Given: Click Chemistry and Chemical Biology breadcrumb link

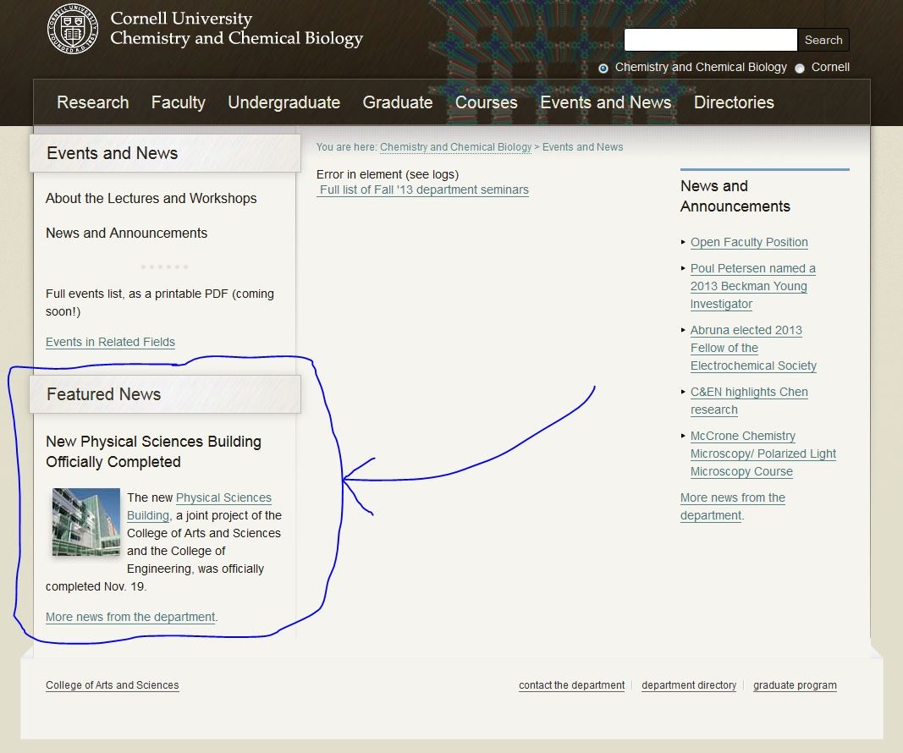Looking at the screenshot, I should (x=455, y=147).
